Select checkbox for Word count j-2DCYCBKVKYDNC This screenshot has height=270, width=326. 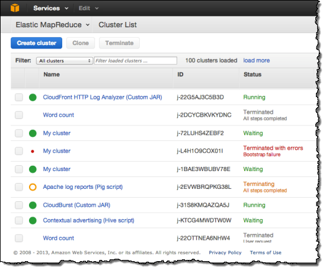point(19,115)
